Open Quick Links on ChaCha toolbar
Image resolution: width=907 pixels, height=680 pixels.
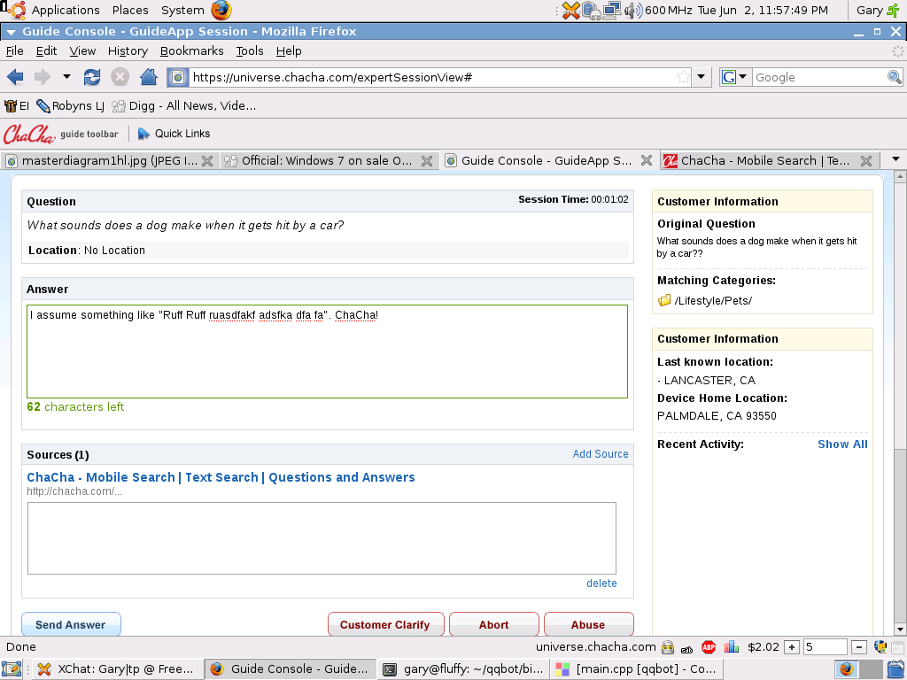tap(174, 134)
